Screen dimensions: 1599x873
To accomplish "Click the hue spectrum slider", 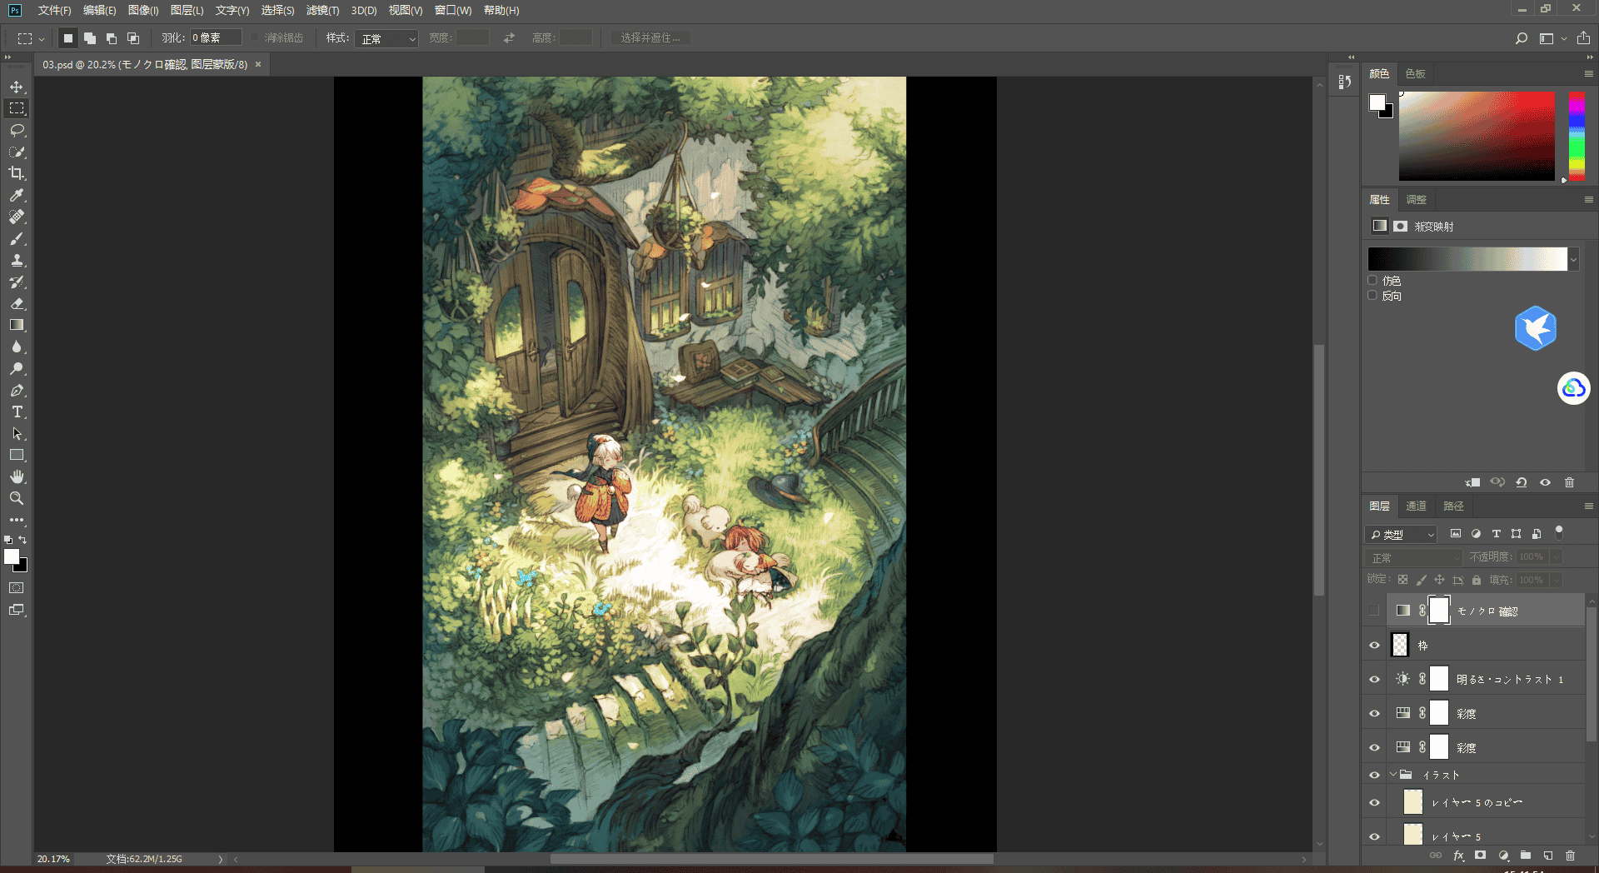I will [1577, 136].
